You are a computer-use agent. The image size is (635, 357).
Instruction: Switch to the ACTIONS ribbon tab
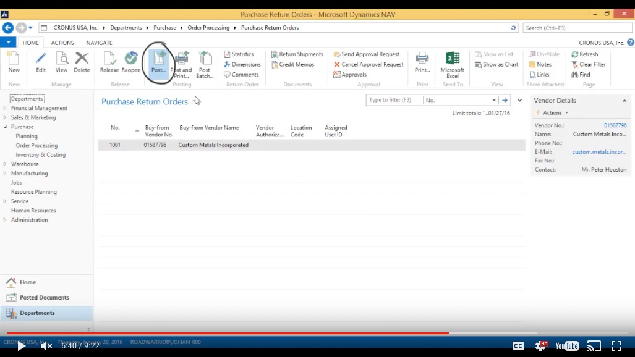coord(62,43)
